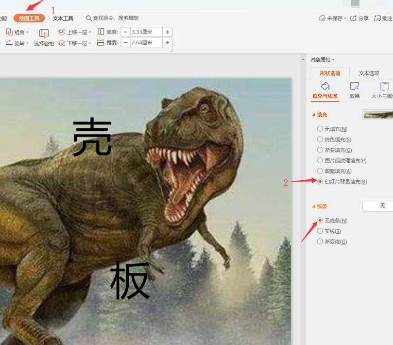Decrease height with the minus button
Image resolution: width=393 pixels, height=345 pixels.
(126, 32)
